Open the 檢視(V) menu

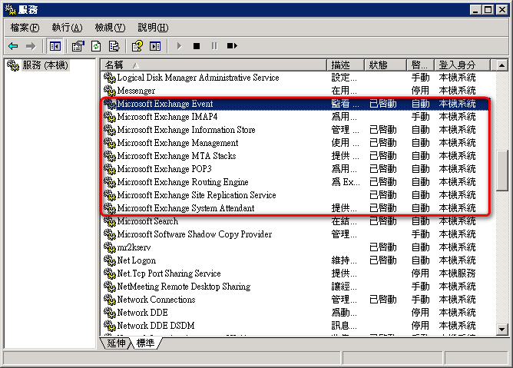coord(110,28)
